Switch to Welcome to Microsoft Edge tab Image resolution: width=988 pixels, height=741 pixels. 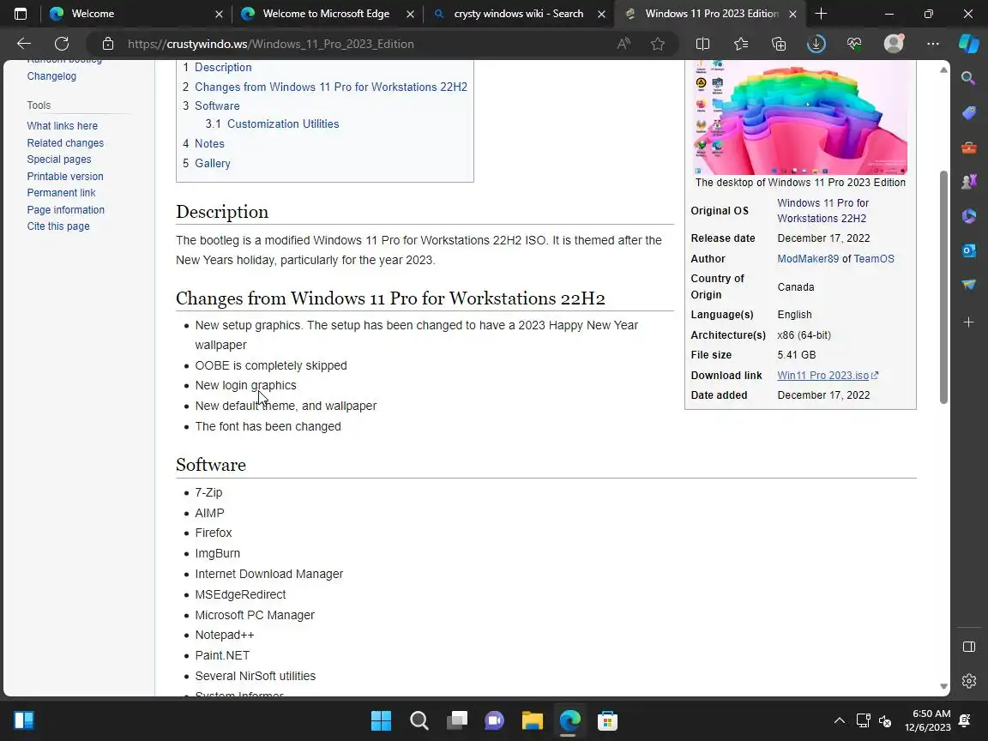click(327, 14)
